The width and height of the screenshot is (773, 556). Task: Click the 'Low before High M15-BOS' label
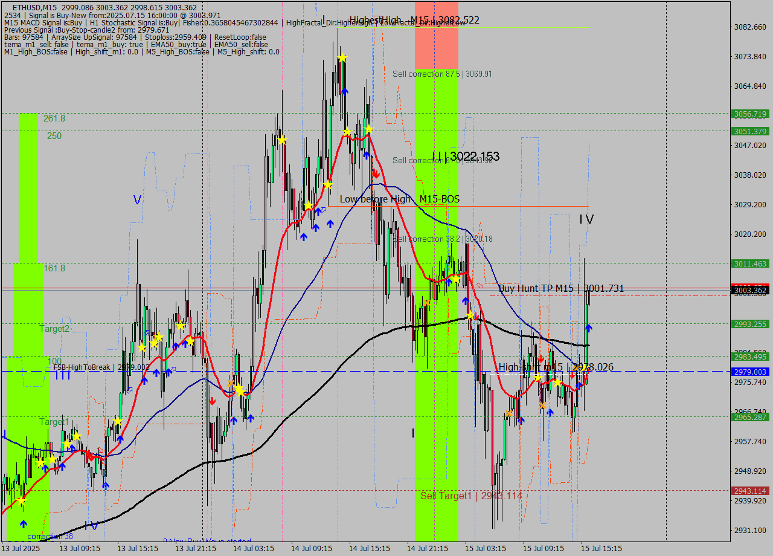tap(399, 199)
